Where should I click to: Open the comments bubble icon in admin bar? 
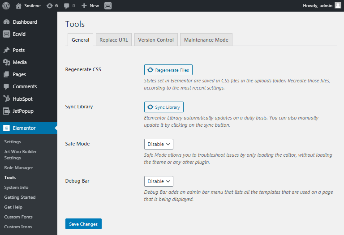point(66,6)
